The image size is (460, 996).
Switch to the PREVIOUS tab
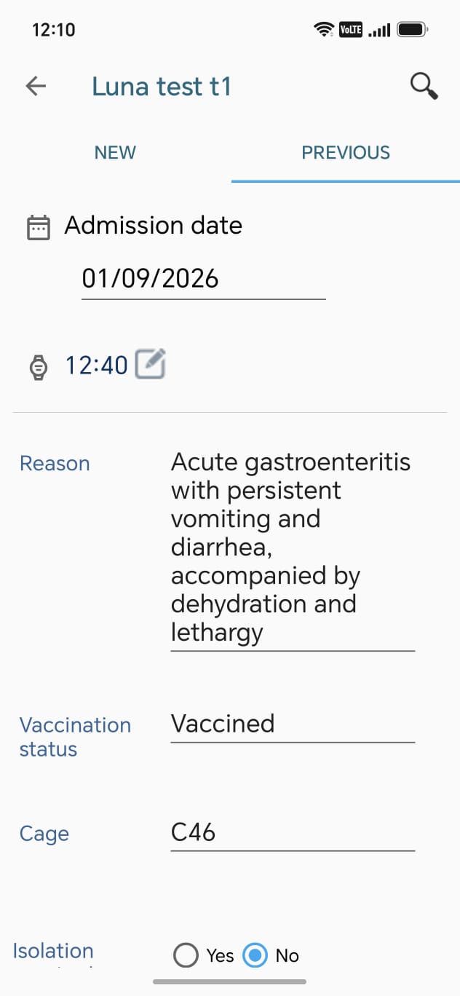pos(346,153)
